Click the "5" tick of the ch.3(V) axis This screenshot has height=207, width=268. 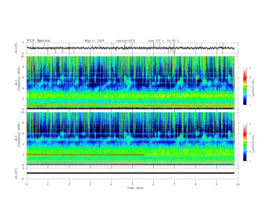23,168
